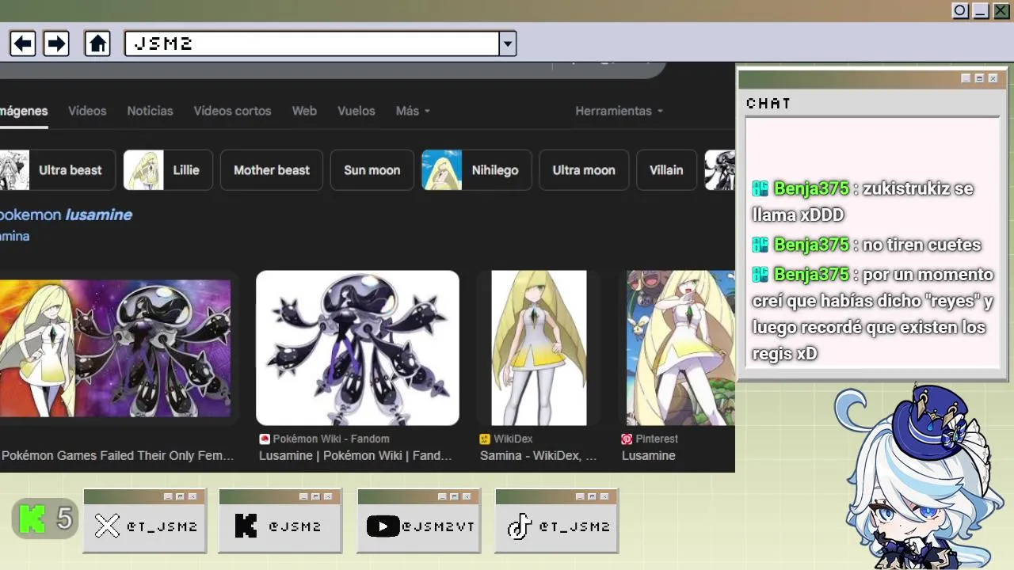The image size is (1014, 570).
Task: Switch to the Noticias tab
Action: [x=150, y=111]
